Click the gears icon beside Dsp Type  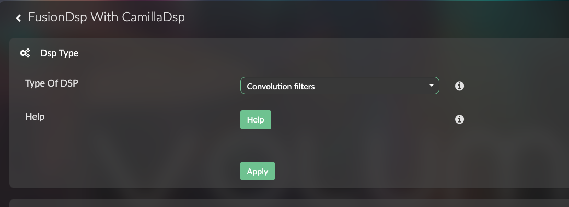click(x=25, y=53)
